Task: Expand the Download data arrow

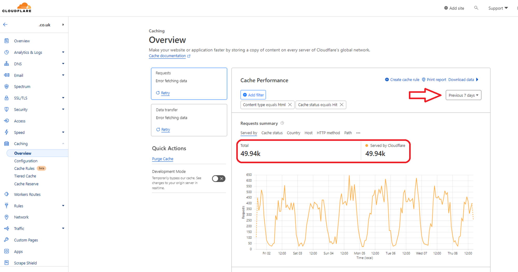Action: pyautogui.click(x=477, y=80)
